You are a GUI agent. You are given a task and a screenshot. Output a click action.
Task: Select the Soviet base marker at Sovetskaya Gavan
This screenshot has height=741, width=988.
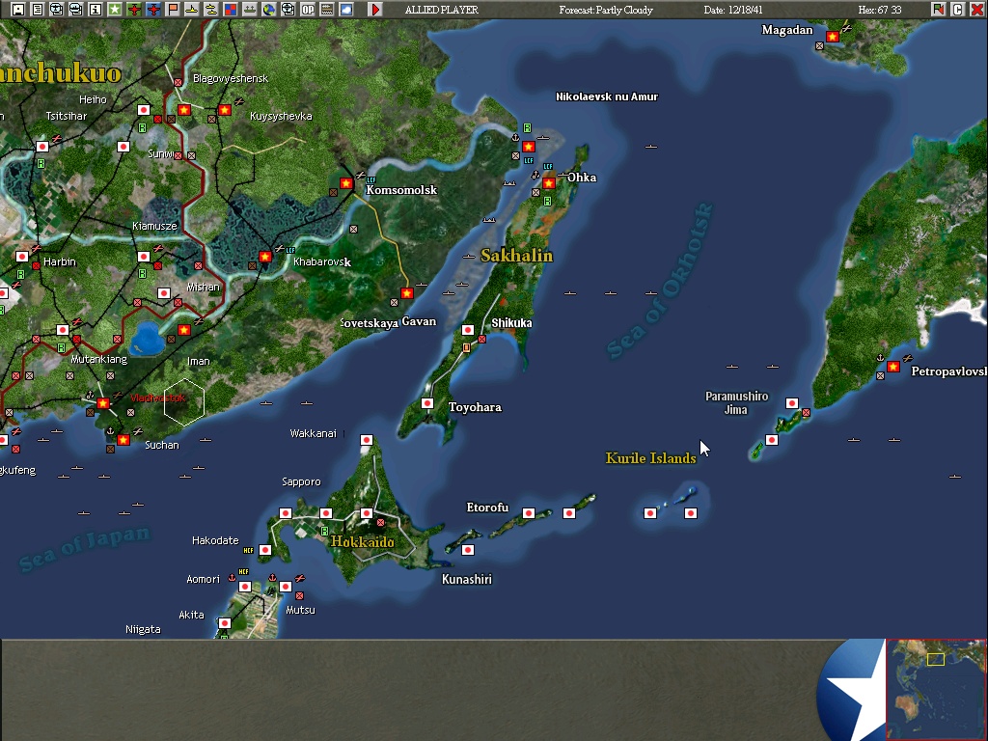pyautogui.click(x=407, y=293)
